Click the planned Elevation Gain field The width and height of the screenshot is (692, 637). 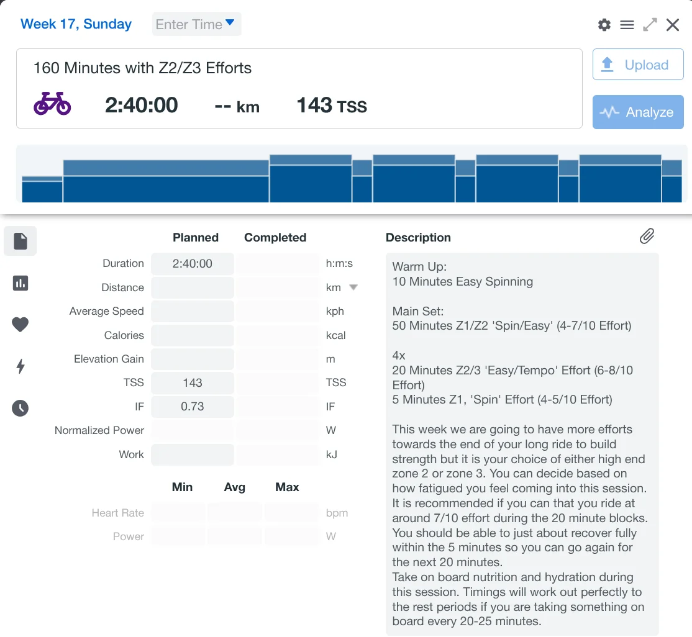click(193, 359)
